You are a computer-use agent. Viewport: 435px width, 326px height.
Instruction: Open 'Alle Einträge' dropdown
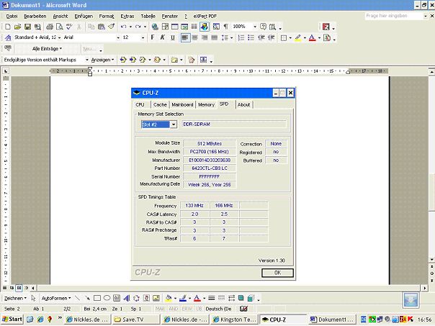47,49
